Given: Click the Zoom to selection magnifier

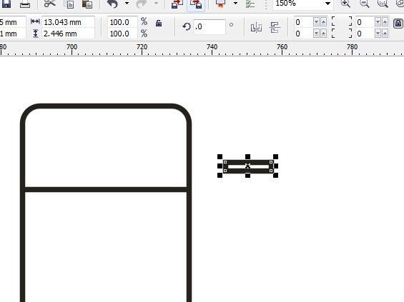Looking at the screenshot, I should 383,4.
